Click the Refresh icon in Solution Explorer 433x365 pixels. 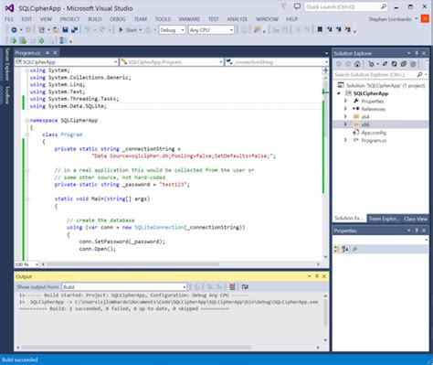point(395,64)
